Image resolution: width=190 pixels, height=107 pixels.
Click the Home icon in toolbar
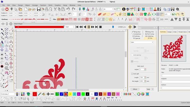3,9
